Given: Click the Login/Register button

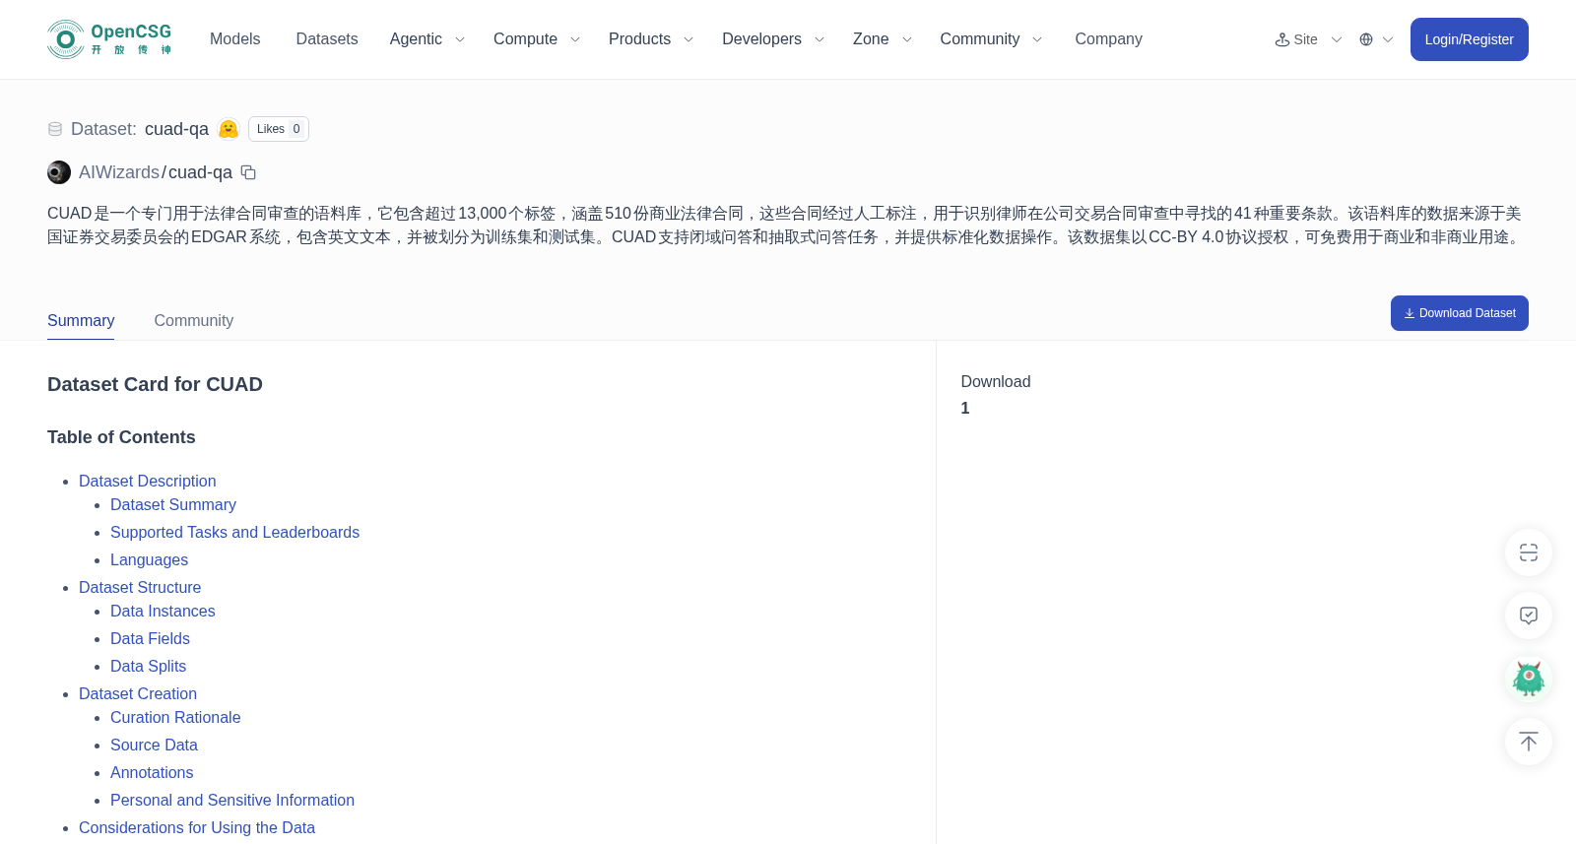Looking at the screenshot, I should tap(1469, 39).
